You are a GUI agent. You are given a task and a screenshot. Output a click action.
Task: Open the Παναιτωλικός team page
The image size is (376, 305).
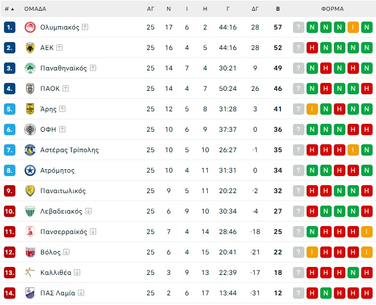[x=63, y=191]
